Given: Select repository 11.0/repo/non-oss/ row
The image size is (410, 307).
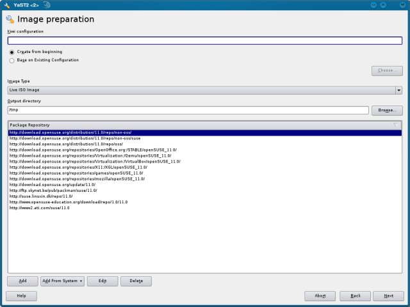Looking at the screenshot, I should click(205, 132).
